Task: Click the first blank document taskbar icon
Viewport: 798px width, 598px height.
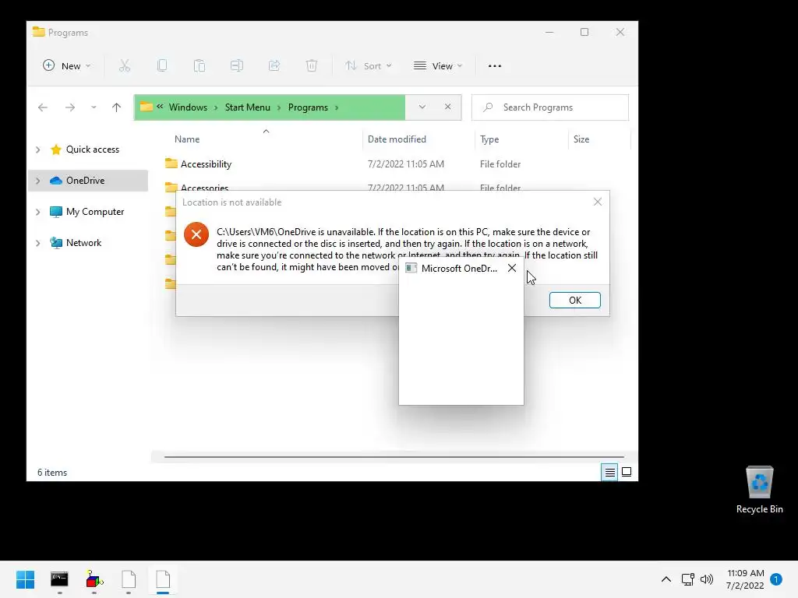Action: pos(129,579)
